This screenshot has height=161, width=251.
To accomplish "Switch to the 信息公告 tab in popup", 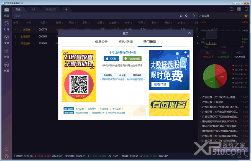I will tap(101, 42).
